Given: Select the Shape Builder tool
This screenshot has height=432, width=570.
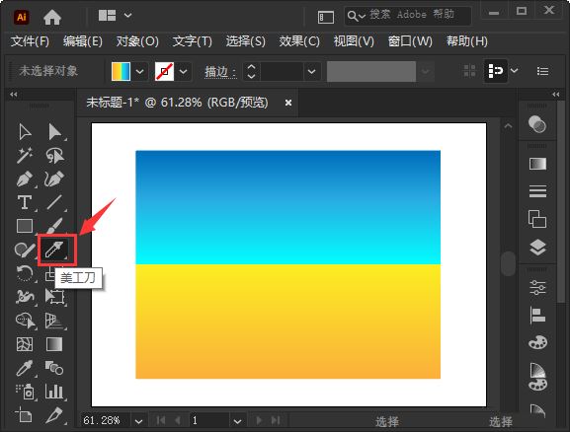Looking at the screenshot, I should click(25, 321).
